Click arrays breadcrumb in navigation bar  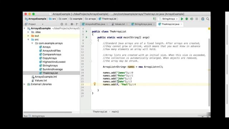click(x=91, y=19)
